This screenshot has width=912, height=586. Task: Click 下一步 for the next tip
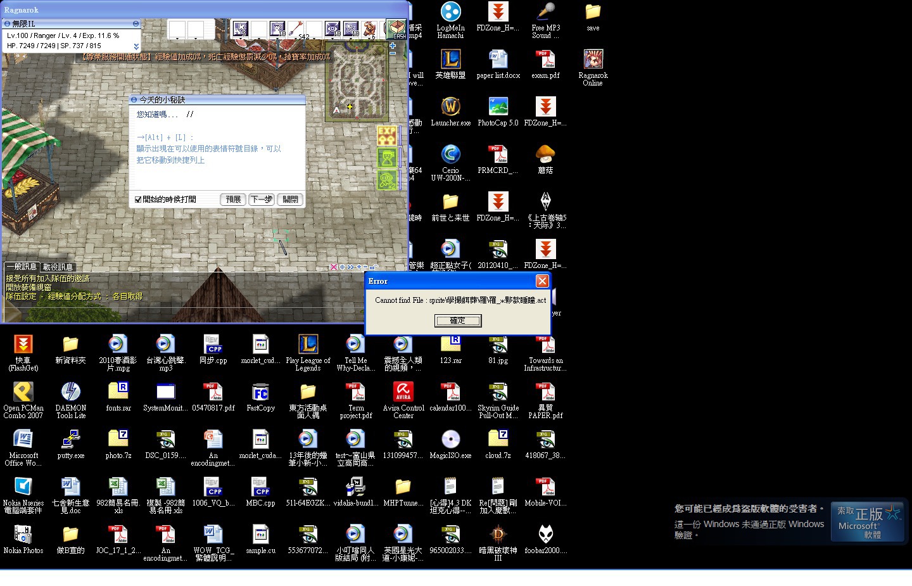pyautogui.click(x=262, y=200)
